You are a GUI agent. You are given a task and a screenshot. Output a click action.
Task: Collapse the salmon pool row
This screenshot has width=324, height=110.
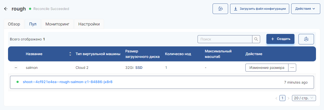(16, 68)
